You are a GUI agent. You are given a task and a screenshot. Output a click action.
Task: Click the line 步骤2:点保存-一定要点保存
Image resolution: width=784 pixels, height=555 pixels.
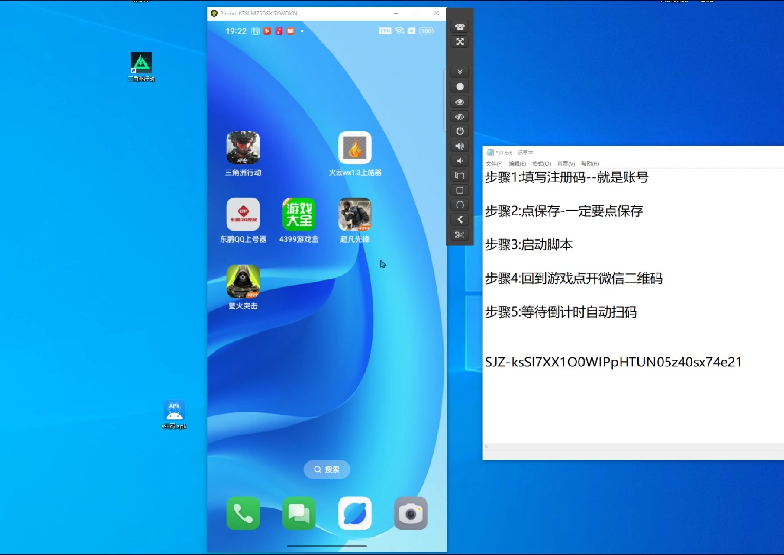click(x=564, y=211)
